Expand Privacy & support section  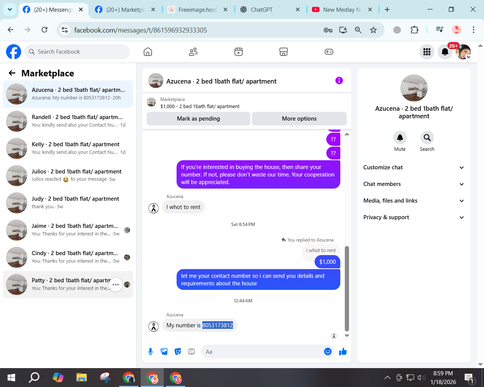point(414,217)
